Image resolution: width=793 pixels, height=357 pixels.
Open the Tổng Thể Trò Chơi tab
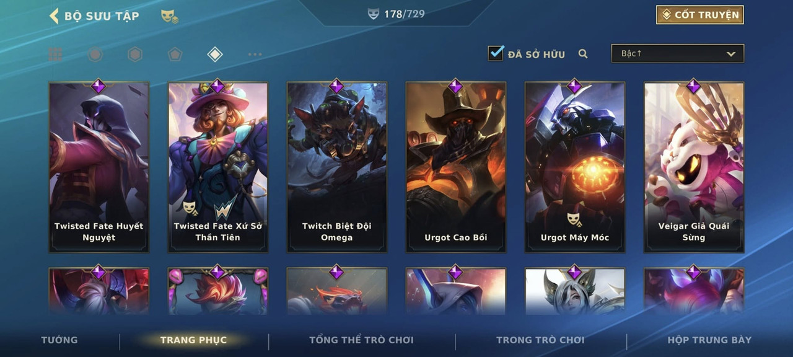click(x=361, y=340)
